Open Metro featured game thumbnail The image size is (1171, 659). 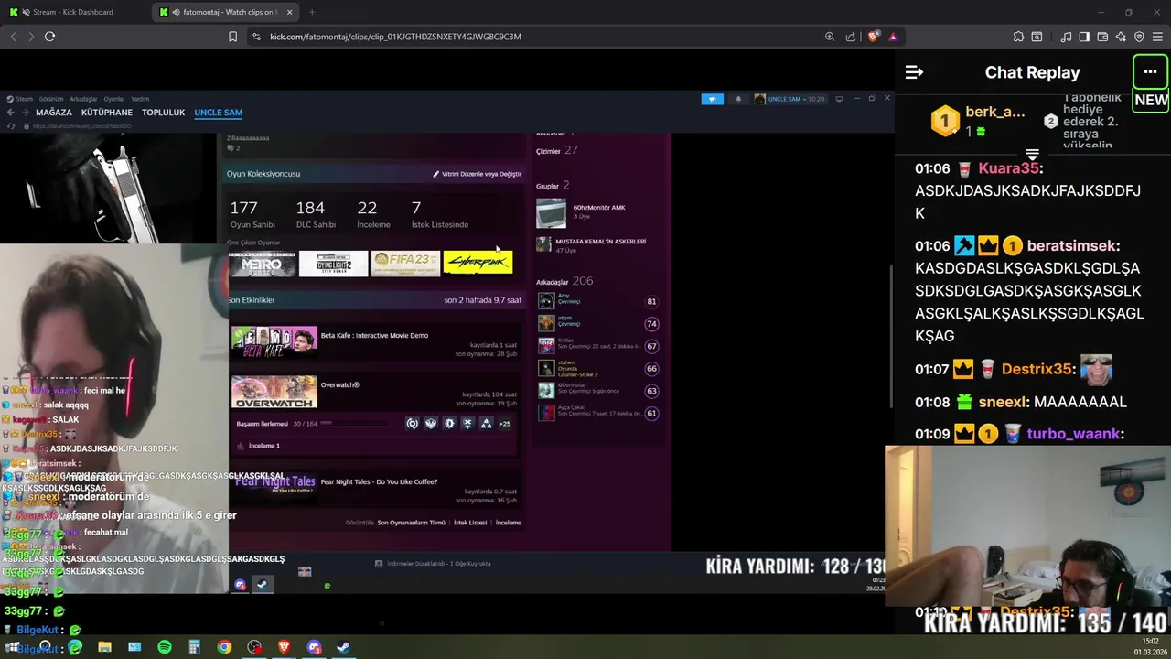coord(262,264)
